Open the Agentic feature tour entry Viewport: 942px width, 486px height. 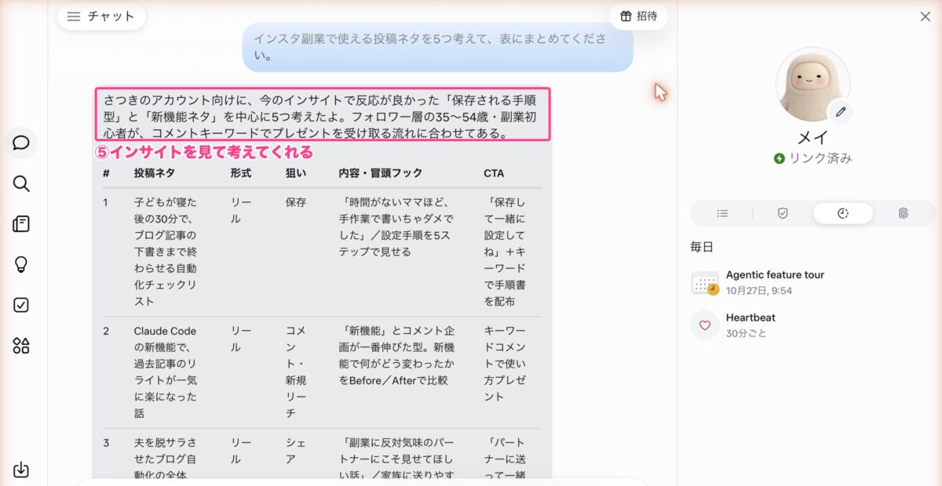pos(810,283)
